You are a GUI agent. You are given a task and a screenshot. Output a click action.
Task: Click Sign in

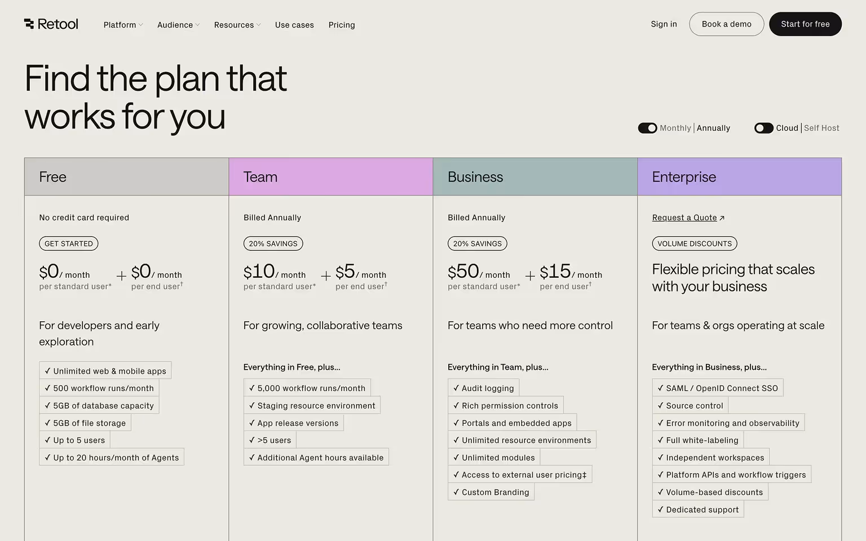click(x=664, y=24)
